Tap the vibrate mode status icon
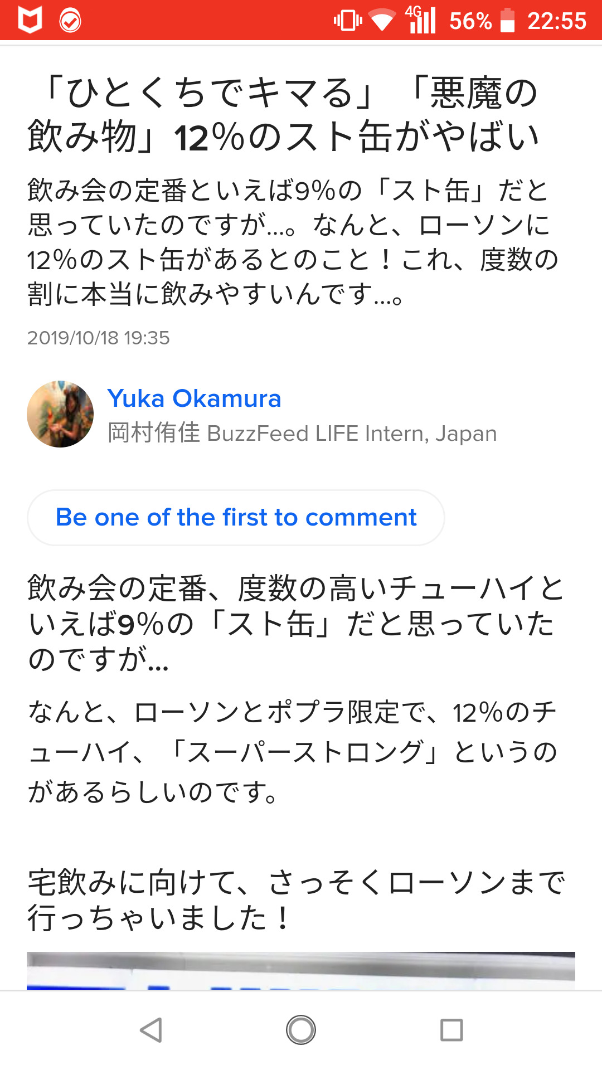The height and width of the screenshot is (1070, 602). click(348, 21)
